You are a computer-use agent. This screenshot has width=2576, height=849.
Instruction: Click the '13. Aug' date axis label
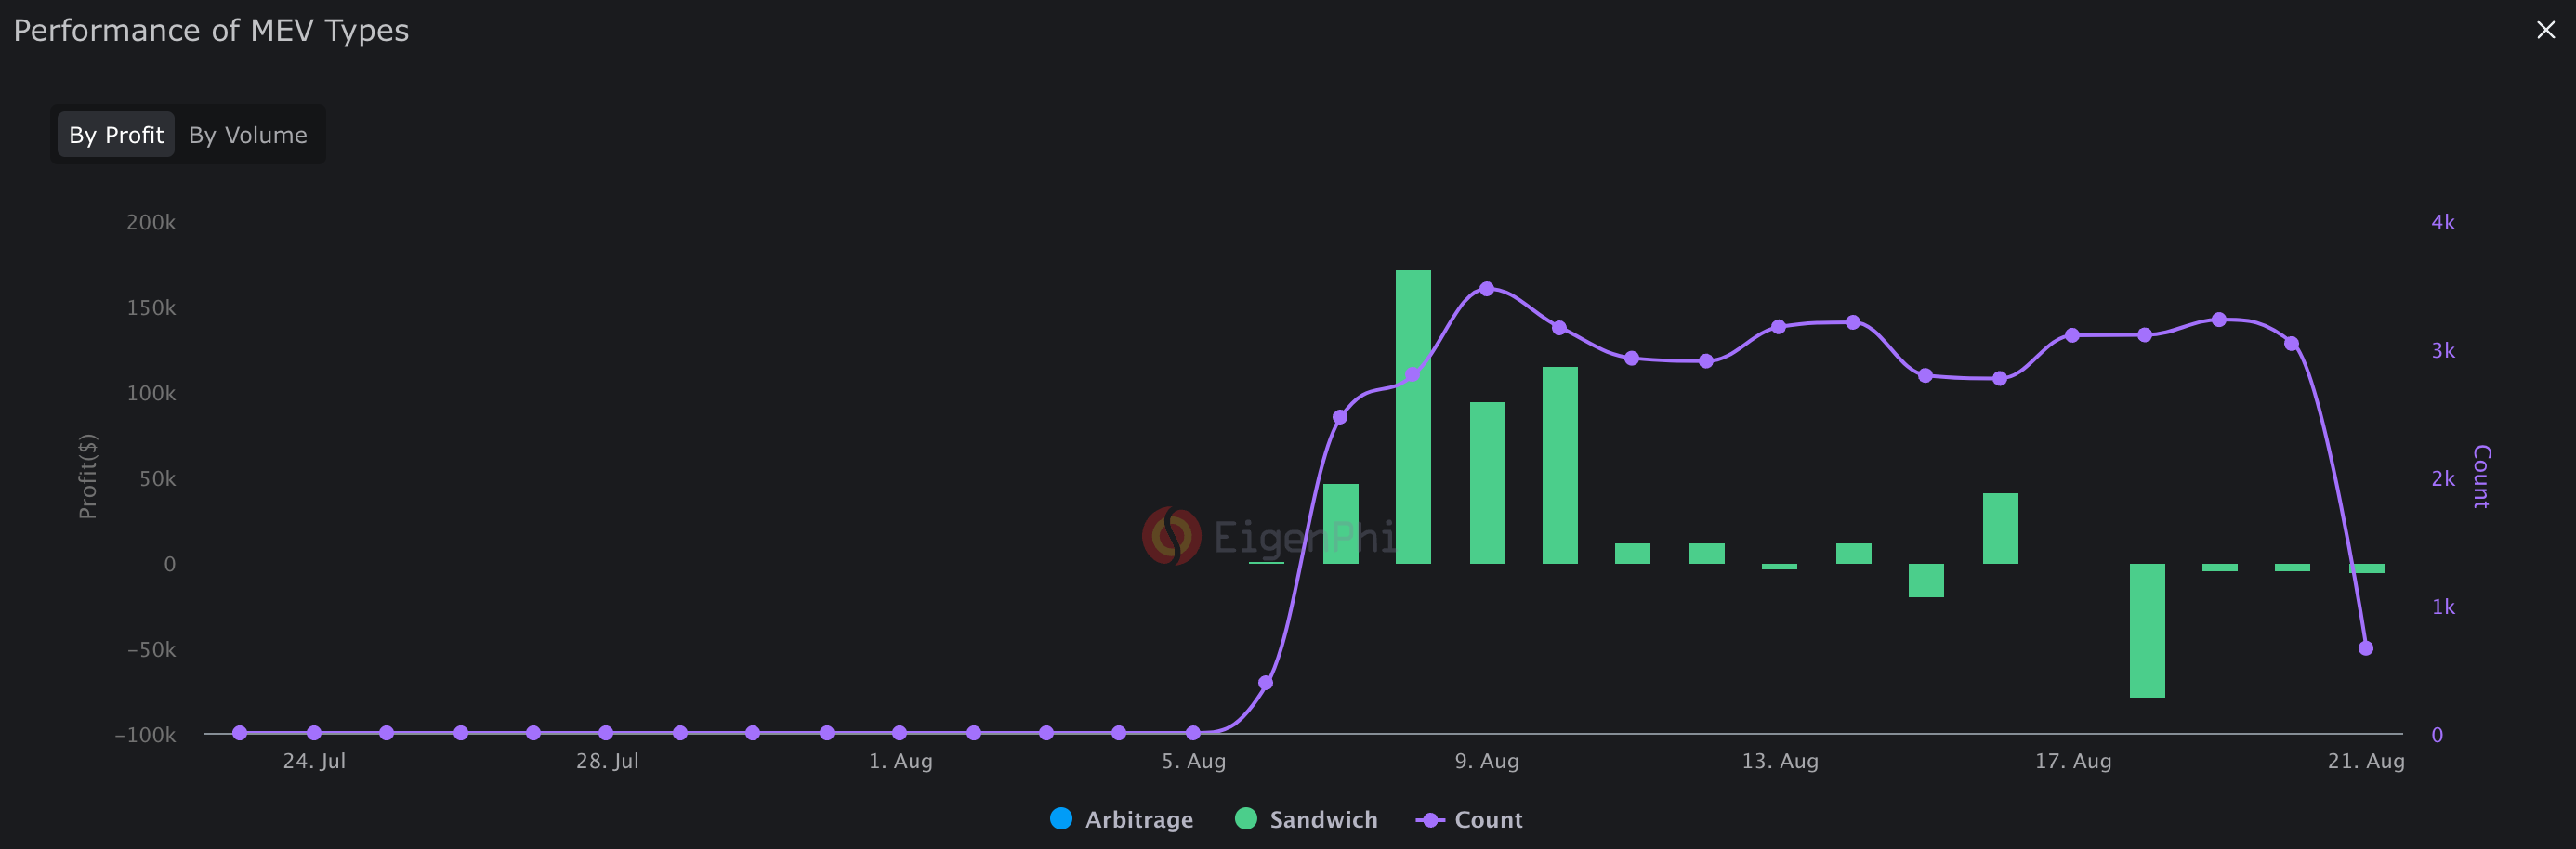pyautogui.click(x=1780, y=761)
